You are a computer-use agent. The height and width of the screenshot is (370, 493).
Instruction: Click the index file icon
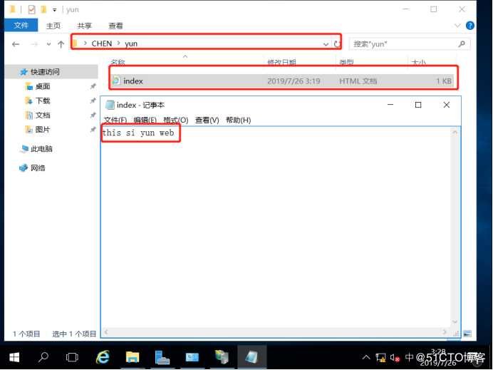point(116,81)
